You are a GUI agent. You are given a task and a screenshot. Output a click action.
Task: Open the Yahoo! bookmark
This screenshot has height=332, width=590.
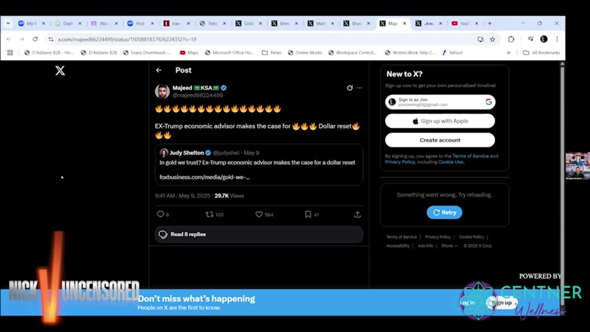[452, 53]
